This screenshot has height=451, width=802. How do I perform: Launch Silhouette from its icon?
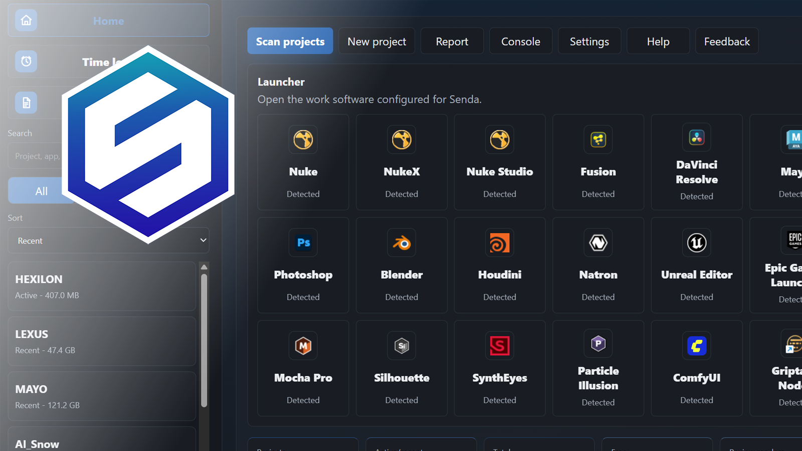[402, 346]
